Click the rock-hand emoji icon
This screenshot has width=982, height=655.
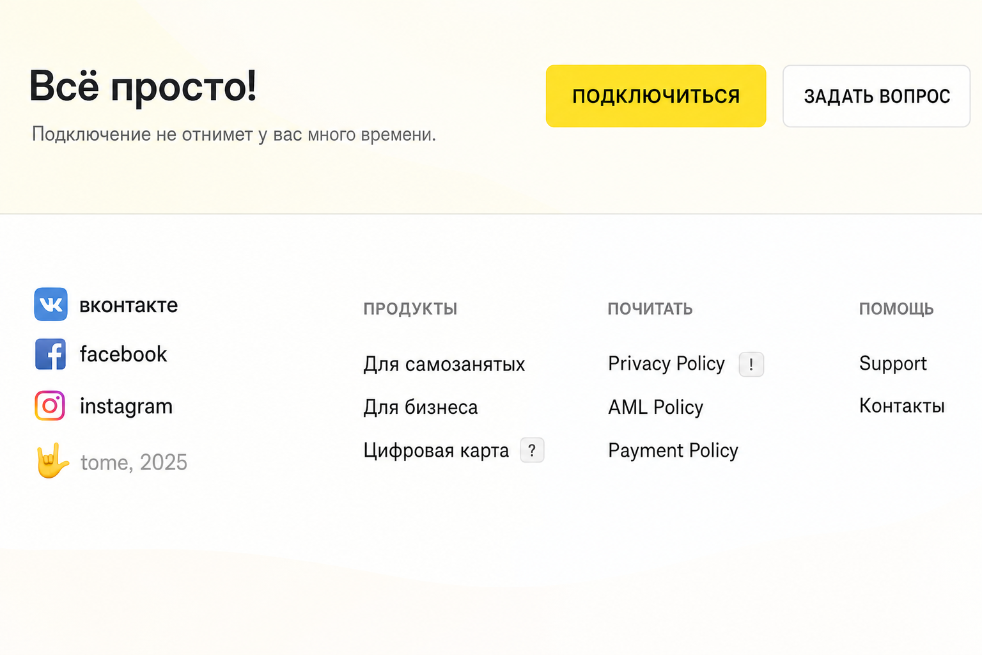(52, 461)
